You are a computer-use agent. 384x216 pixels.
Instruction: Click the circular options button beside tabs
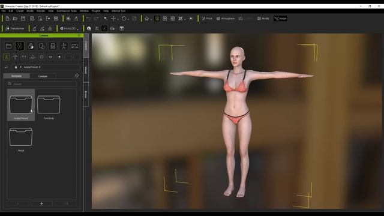[77, 76]
